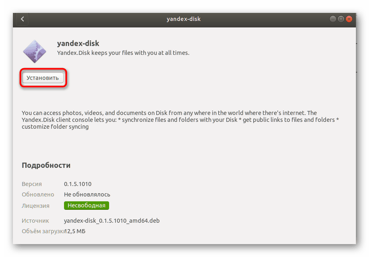This screenshot has width=370, height=257.
Task: Click the green Несвободная license badge
Action: [87, 205]
